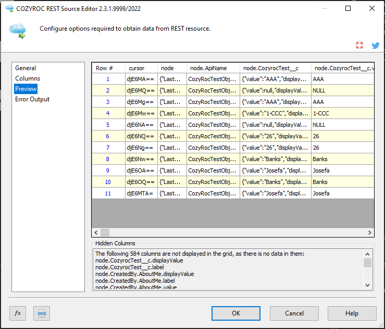
Task: Click the Help button
Action: tap(352, 313)
